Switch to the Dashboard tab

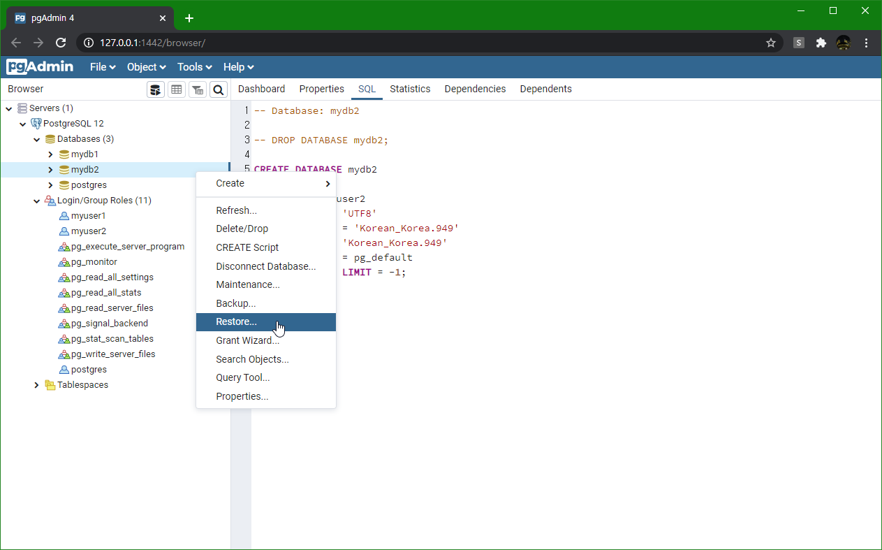pos(262,89)
